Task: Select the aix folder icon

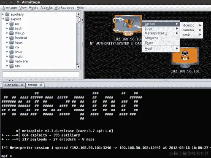Action: tap(11, 24)
